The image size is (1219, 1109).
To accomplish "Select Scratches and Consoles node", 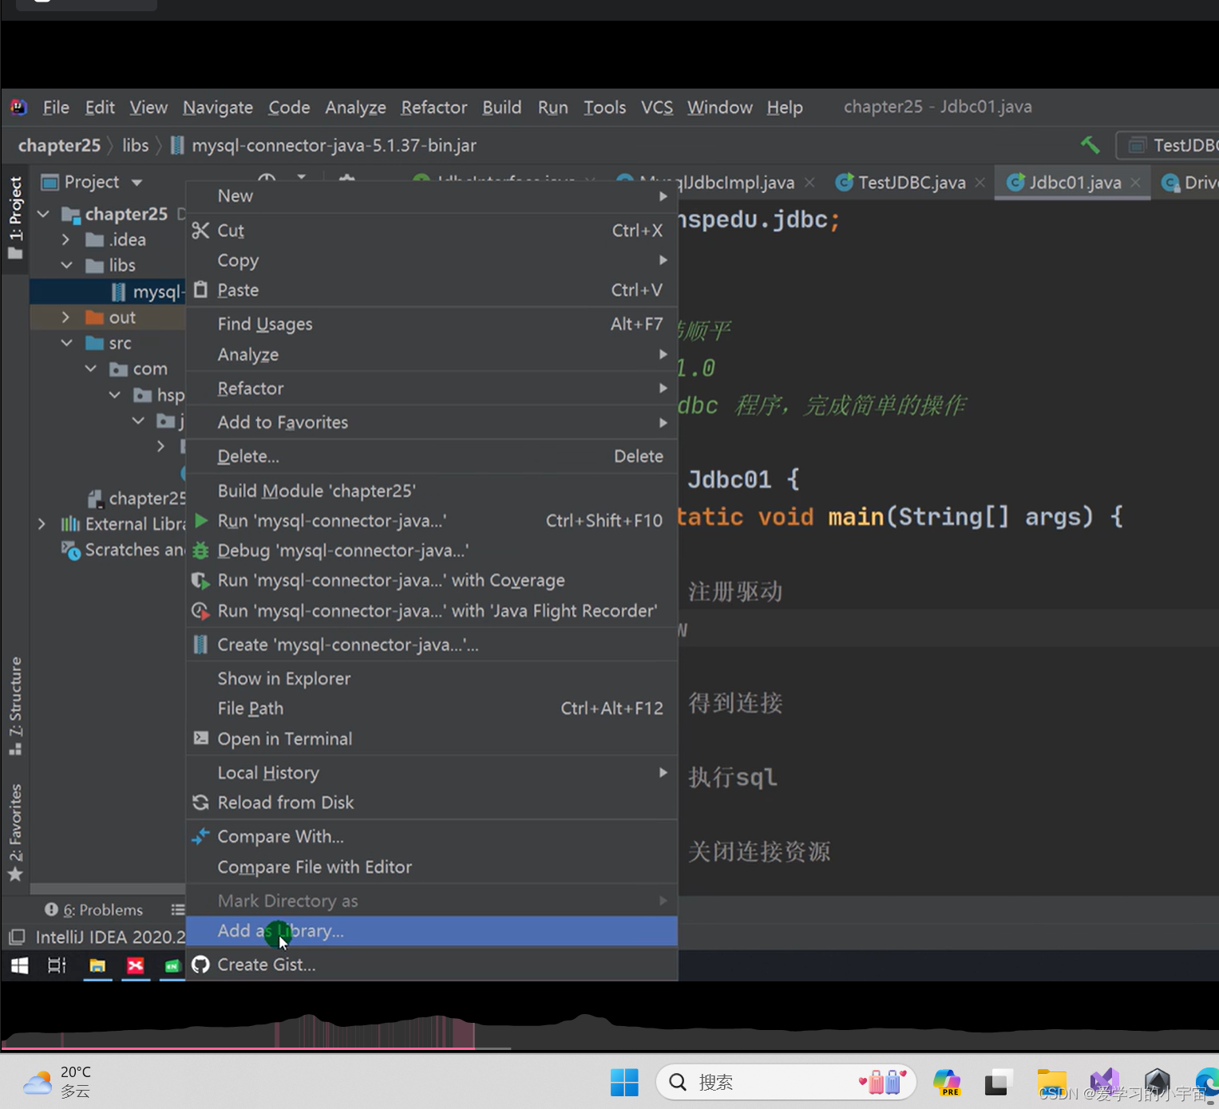I will point(124,550).
